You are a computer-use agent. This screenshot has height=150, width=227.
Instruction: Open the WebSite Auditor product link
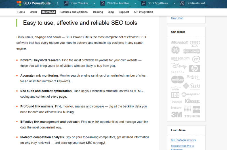118,3
